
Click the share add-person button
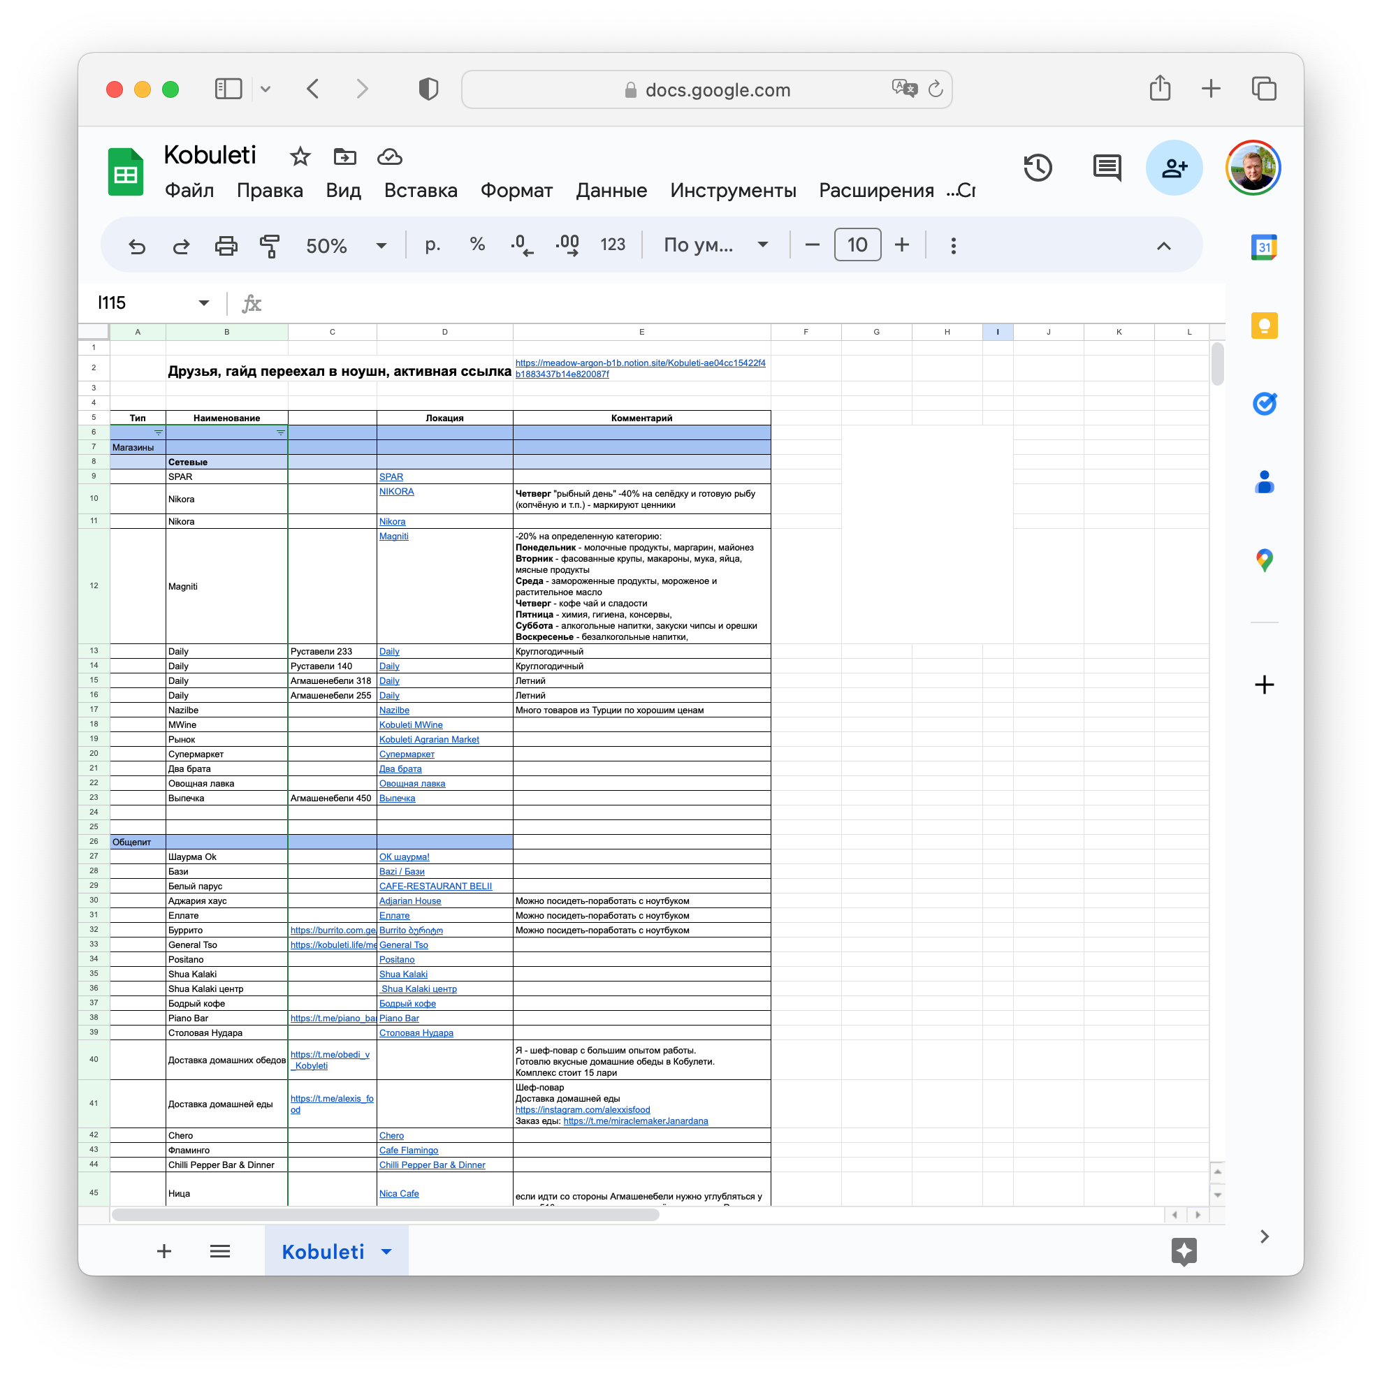[x=1174, y=168]
